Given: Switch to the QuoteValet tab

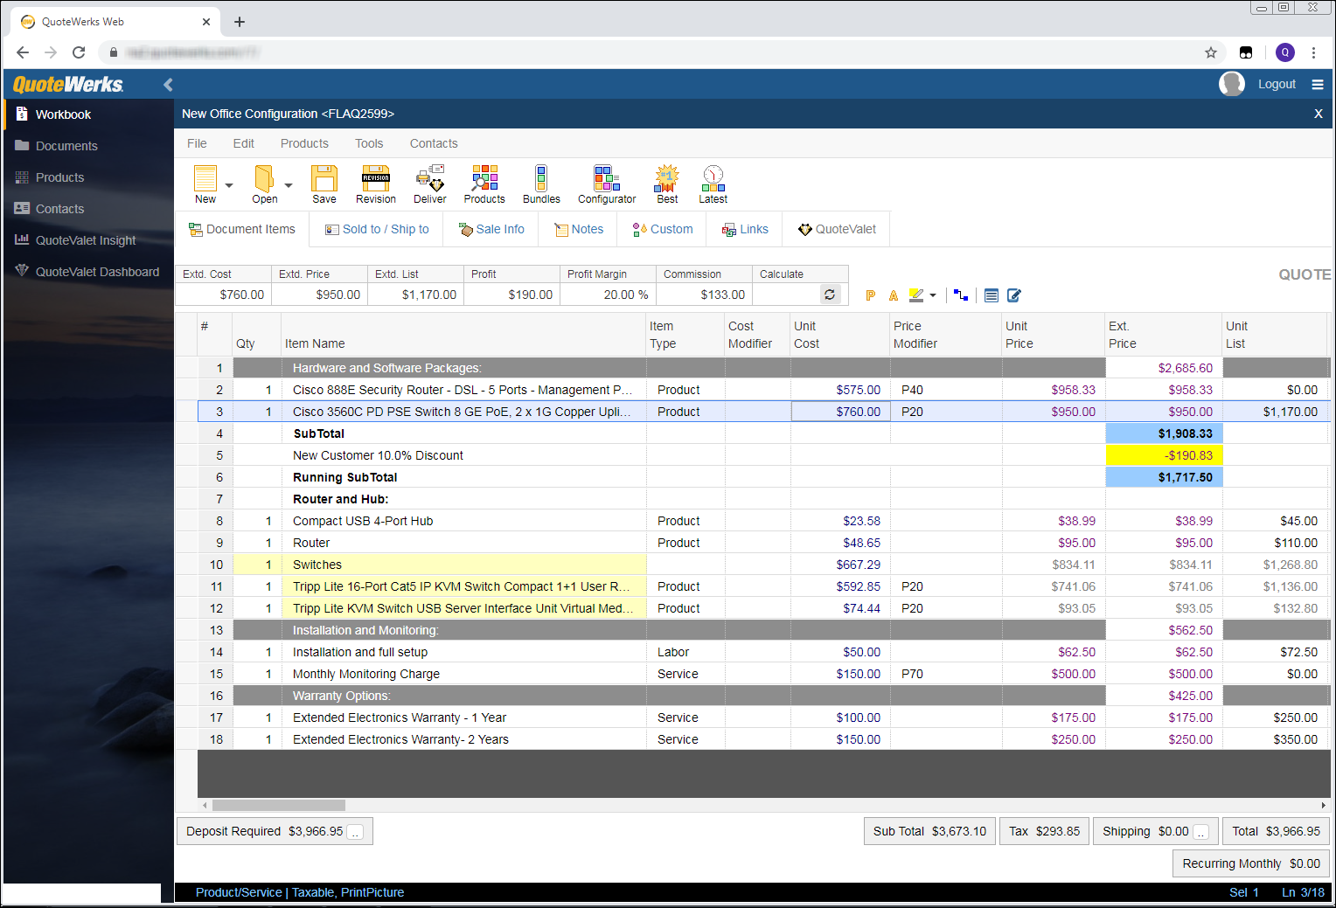Looking at the screenshot, I should (x=837, y=229).
